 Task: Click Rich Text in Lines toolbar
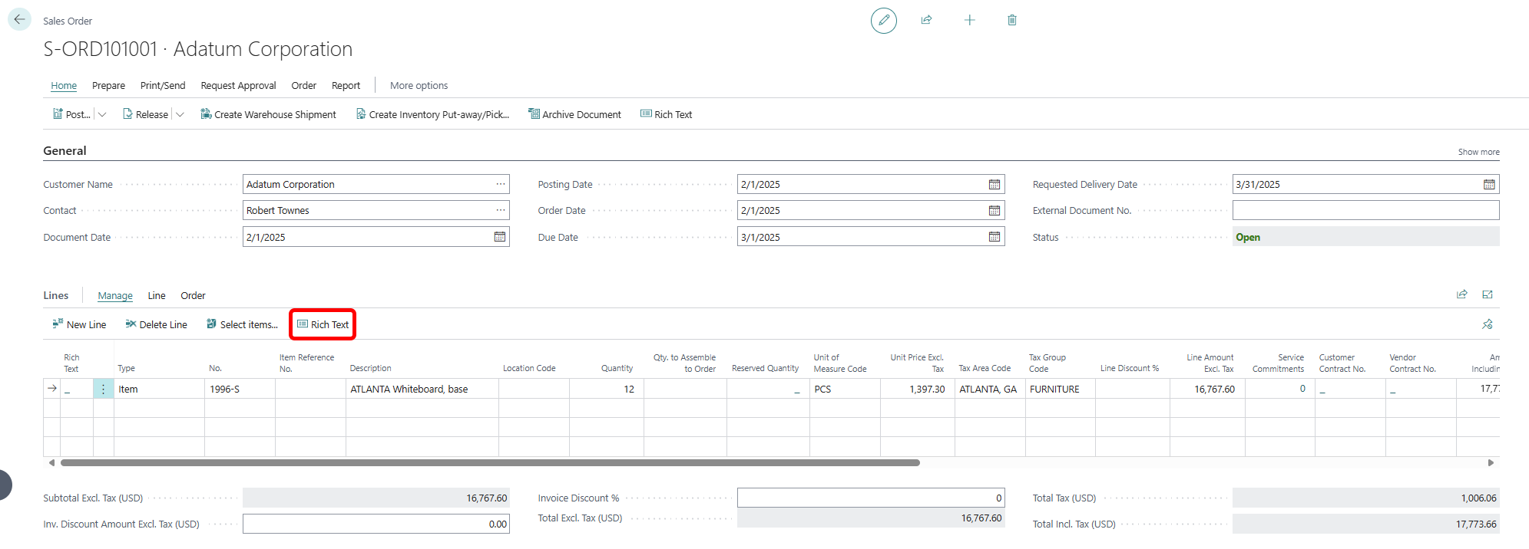tap(323, 325)
